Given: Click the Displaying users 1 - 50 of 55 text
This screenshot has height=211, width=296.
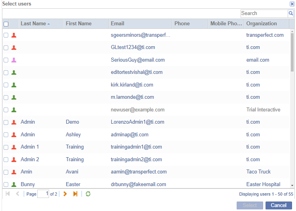Looking at the screenshot, I should tap(266, 194).
